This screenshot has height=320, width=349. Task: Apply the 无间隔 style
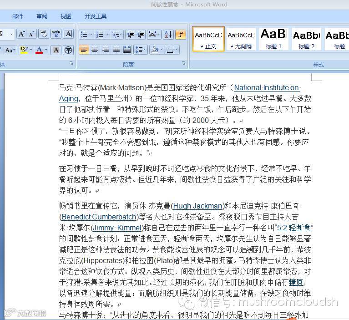pyautogui.click(x=241, y=39)
